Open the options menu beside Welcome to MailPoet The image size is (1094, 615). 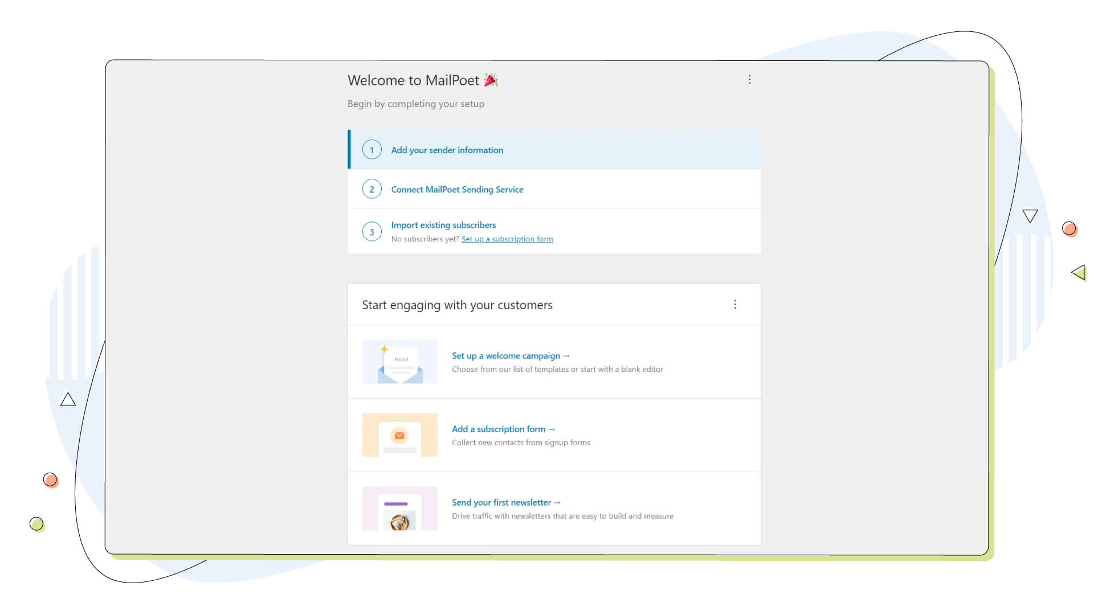[x=749, y=80]
